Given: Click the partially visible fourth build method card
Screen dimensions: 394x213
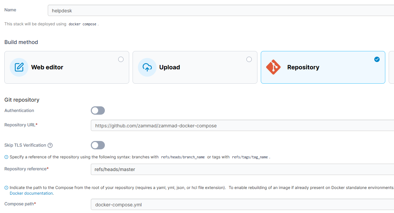Looking at the screenshot, I should 391,67.
